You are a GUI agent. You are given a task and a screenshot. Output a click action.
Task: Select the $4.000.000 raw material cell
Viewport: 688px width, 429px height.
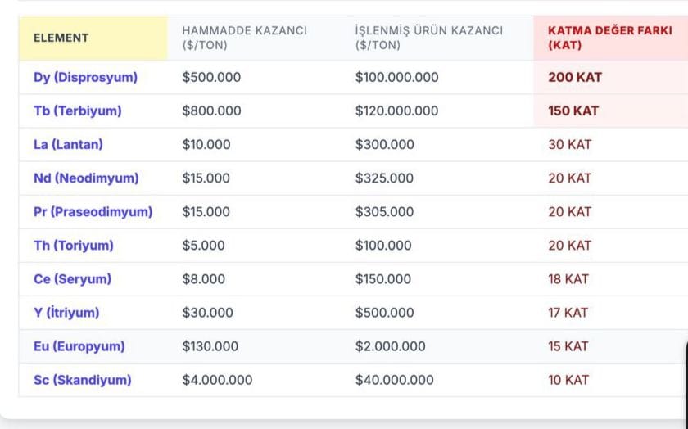pyautogui.click(x=217, y=380)
